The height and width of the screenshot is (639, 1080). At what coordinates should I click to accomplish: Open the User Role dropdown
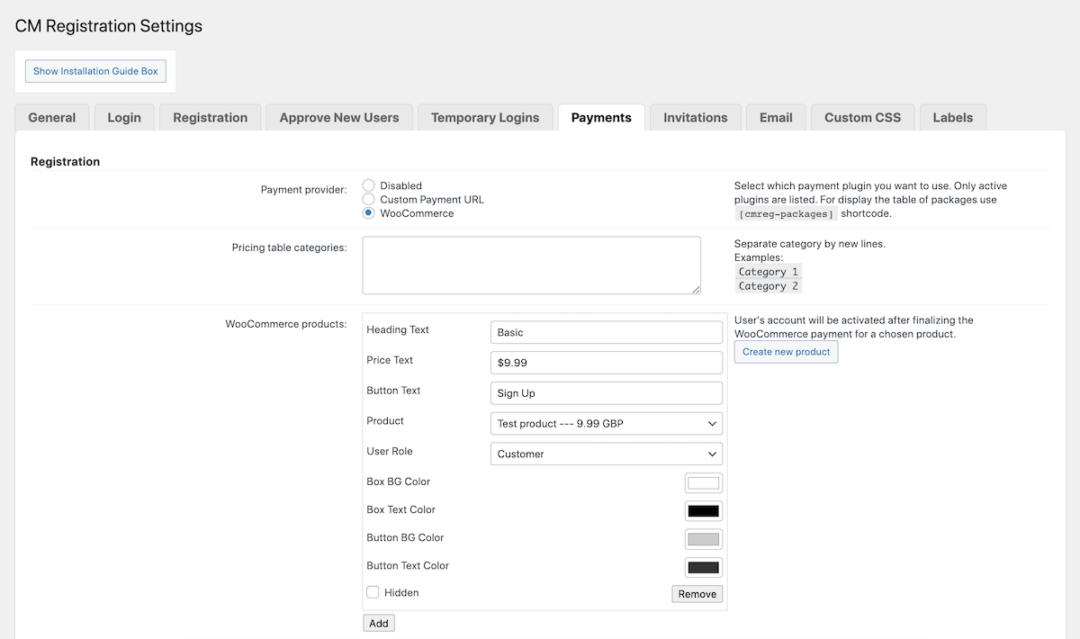[607, 454]
